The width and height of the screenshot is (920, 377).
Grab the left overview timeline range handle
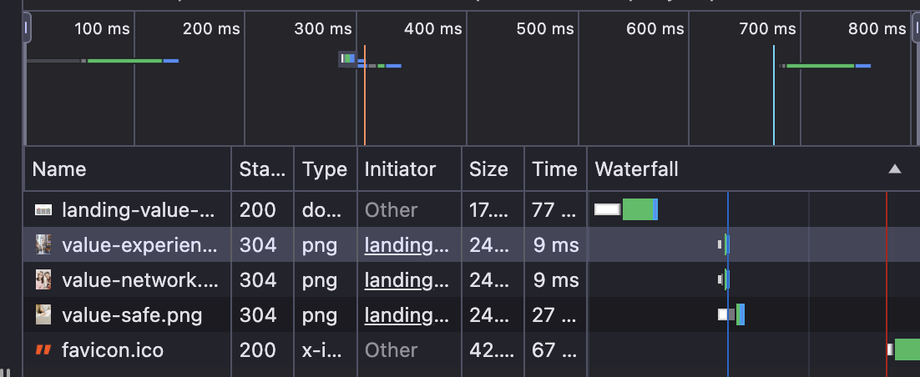point(27,28)
